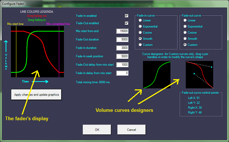Click the upper cyan handle in fade-out designer
The image size is (229, 142).
pyautogui.click(x=212, y=67)
